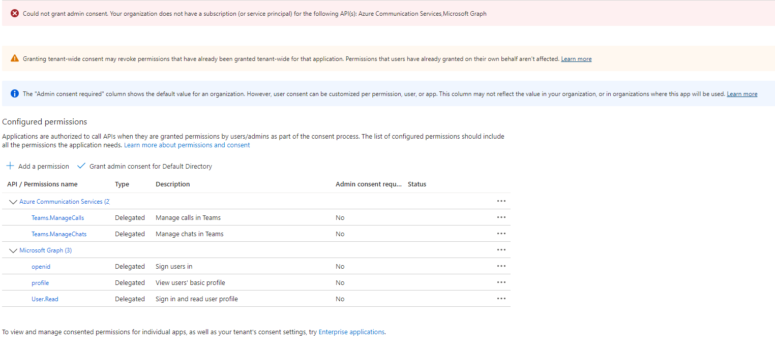This screenshot has width=775, height=352.
Task: Open the Teams.ManageCalls permission
Action: coord(58,218)
